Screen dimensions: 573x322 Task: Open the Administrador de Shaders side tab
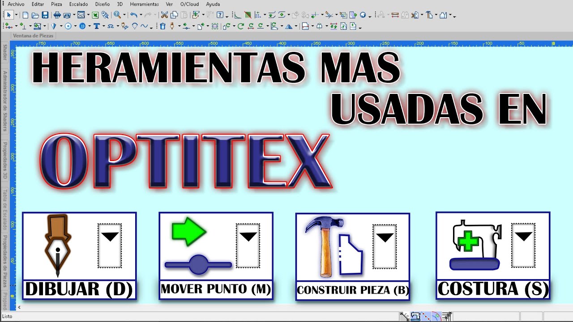5,101
